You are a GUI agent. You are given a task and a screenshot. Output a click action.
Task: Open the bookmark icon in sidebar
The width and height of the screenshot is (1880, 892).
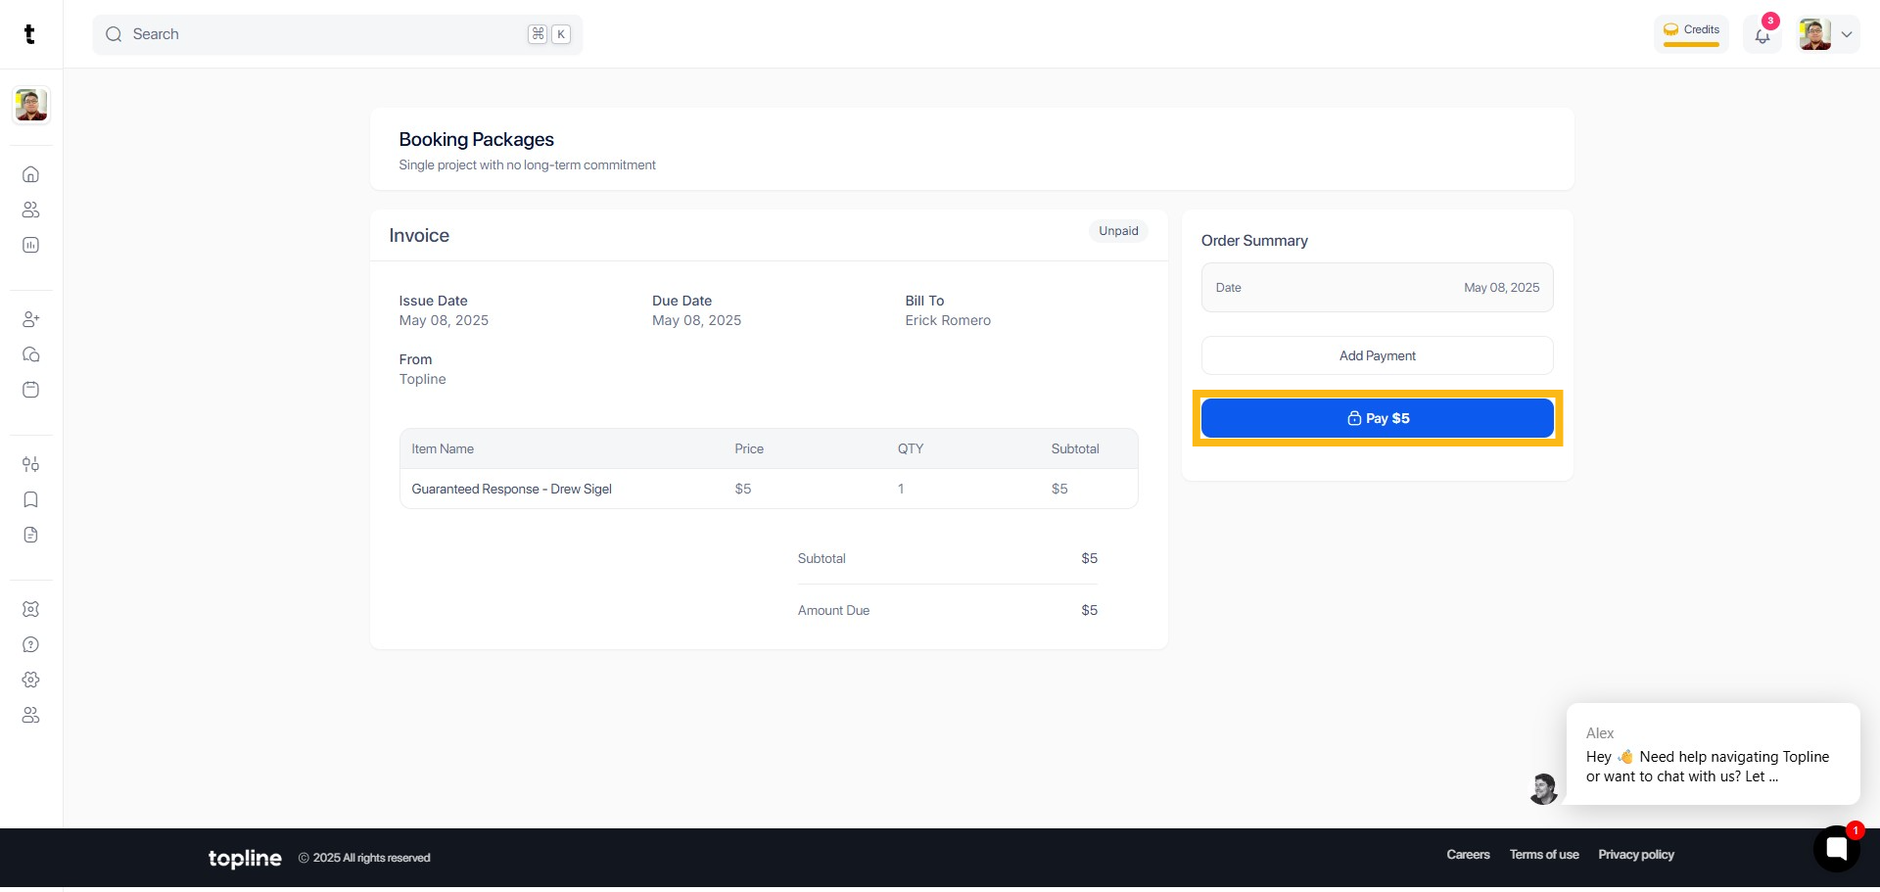[31, 499]
